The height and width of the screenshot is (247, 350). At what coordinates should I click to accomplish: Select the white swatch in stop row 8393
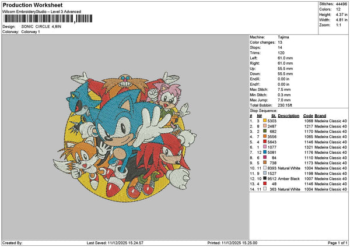pos(265,168)
